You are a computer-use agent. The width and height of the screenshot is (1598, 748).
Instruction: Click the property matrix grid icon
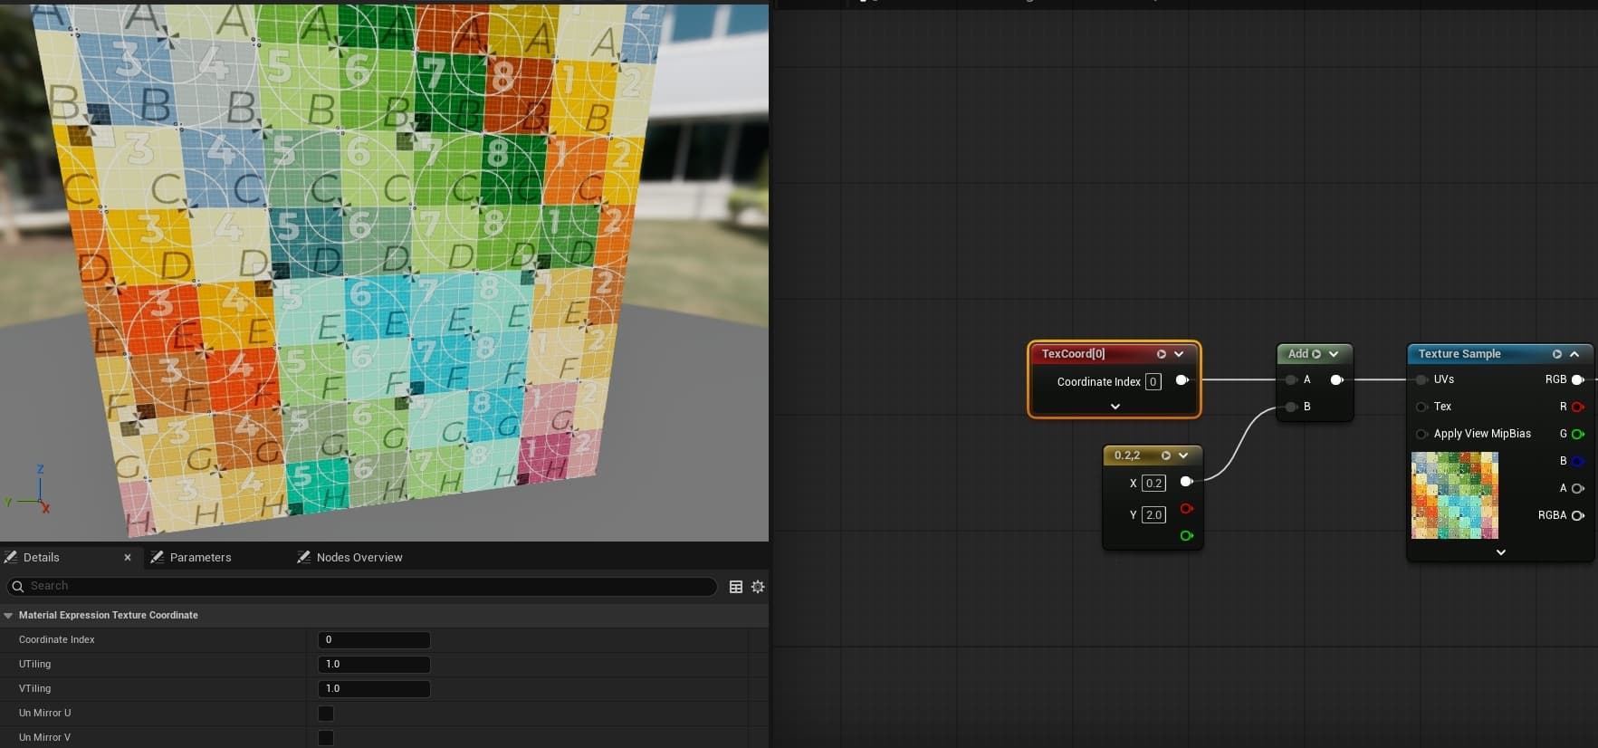coord(736,587)
